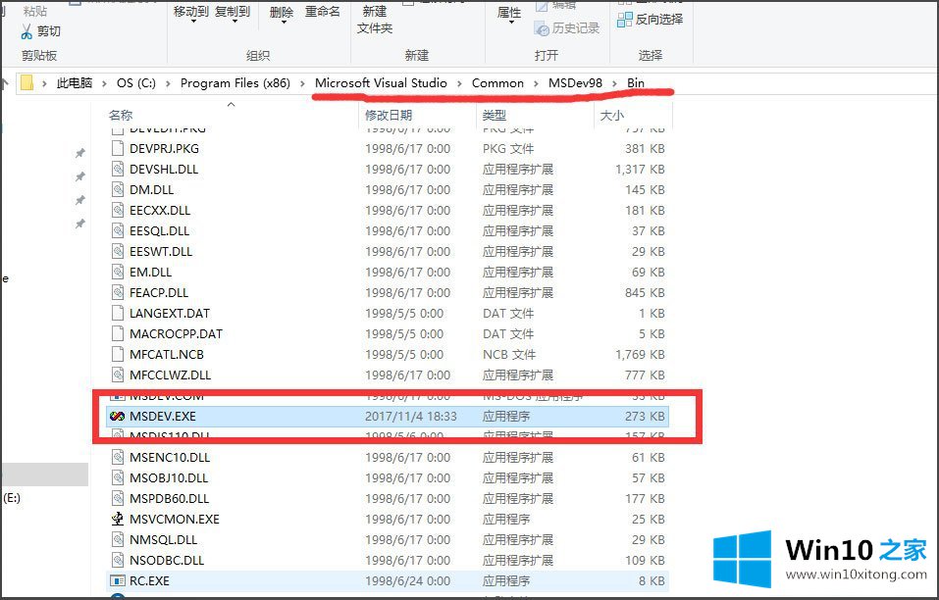The image size is (939, 600).
Task: Open the Move to dropdown
Action: point(193,13)
